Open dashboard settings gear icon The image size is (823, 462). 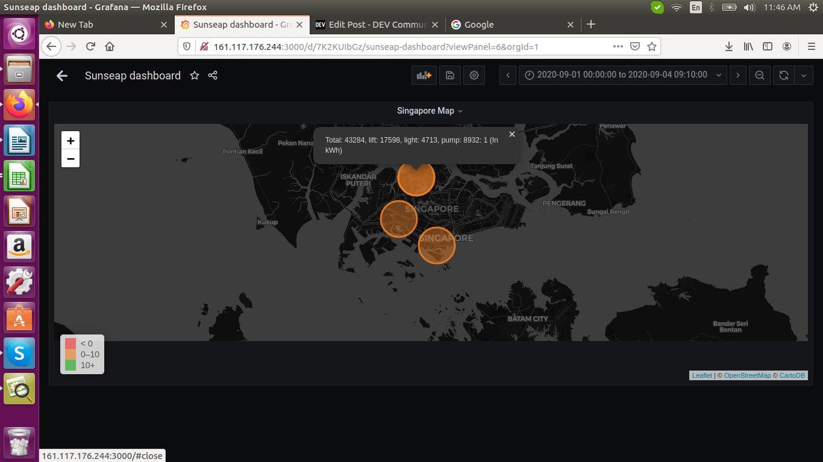(474, 75)
